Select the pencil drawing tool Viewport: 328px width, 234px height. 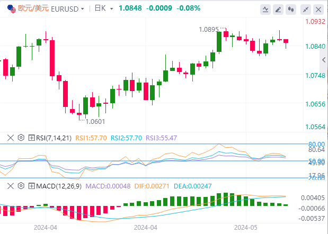tap(278, 10)
